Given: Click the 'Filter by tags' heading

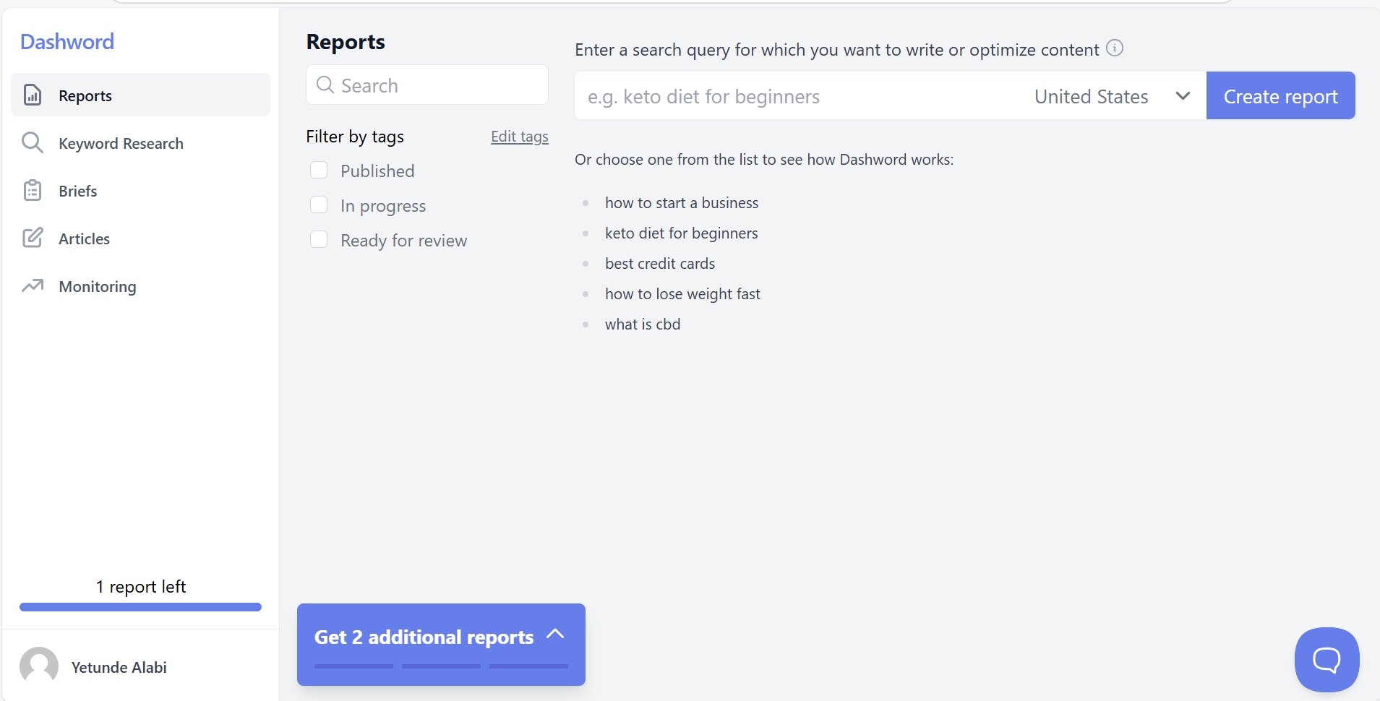Looking at the screenshot, I should tap(355, 137).
